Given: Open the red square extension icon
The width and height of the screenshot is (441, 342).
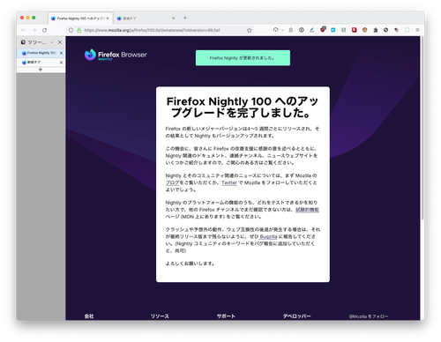Looking at the screenshot, I should [355, 30].
